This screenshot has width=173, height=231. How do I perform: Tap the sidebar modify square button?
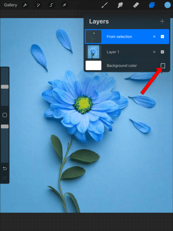pyautogui.click(x=5, y=115)
